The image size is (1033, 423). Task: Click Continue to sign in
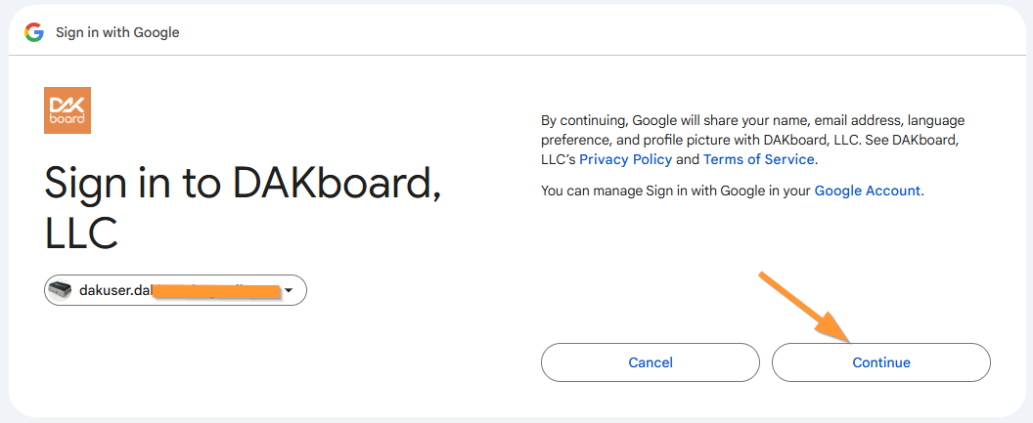881,362
